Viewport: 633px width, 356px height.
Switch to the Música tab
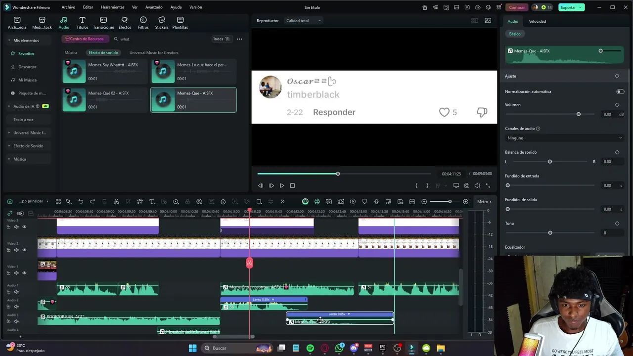pos(71,52)
